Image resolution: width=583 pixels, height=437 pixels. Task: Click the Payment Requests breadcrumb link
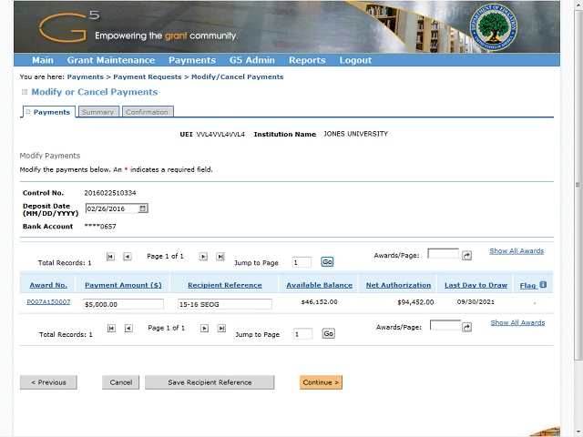tap(148, 76)
